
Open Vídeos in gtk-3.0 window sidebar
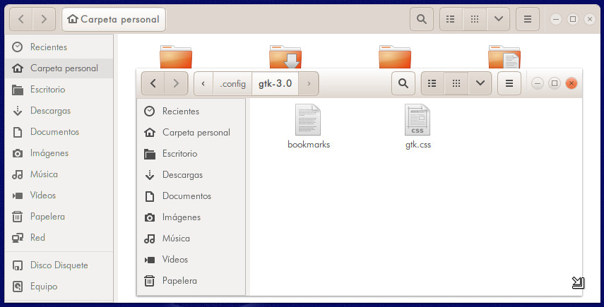191,259
